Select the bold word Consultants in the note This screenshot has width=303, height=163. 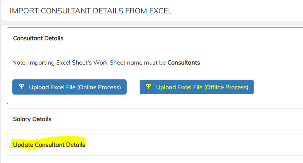[x=183, y=63]
